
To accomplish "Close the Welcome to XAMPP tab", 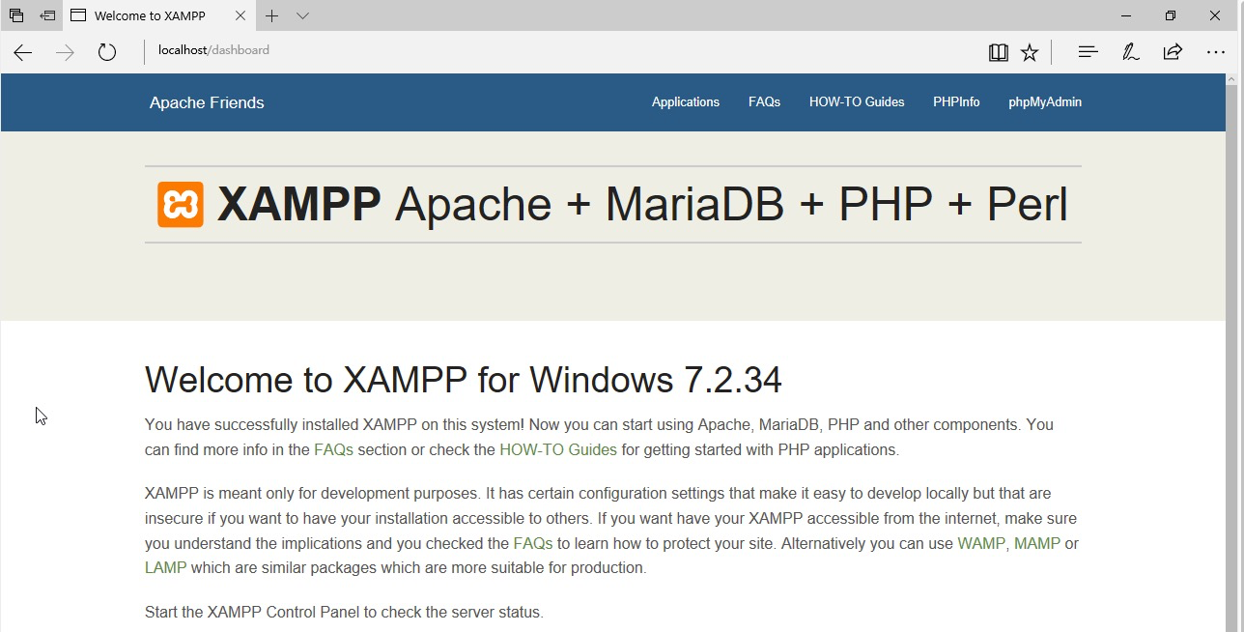I will (240, 15).
